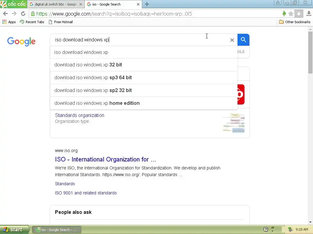Click the safely remove hardware tray icon
313x234 pixels.
(x=290, y=229)
